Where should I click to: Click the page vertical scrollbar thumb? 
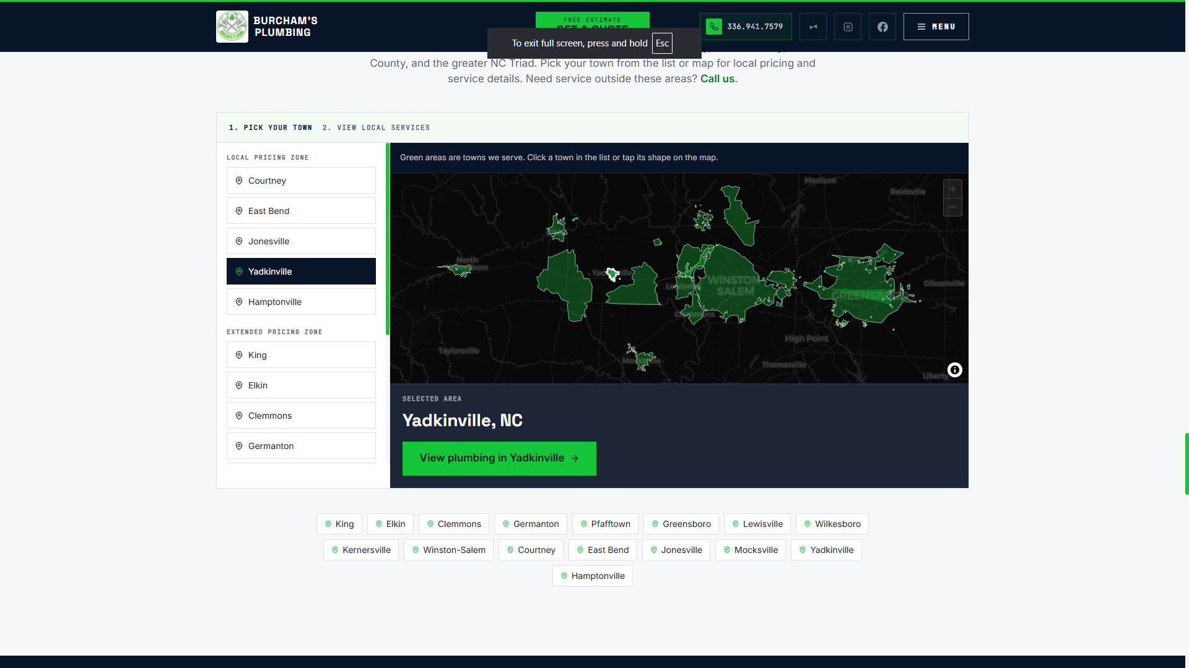point(1187,464)
